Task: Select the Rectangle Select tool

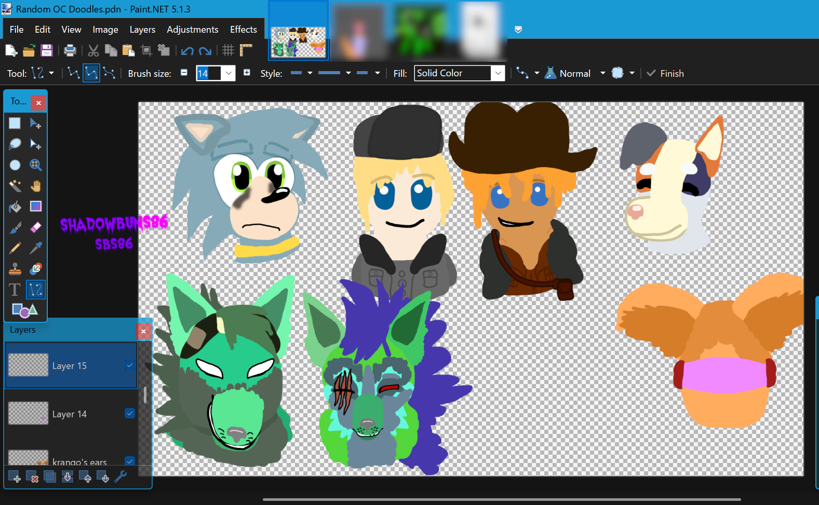Action: 15,123
